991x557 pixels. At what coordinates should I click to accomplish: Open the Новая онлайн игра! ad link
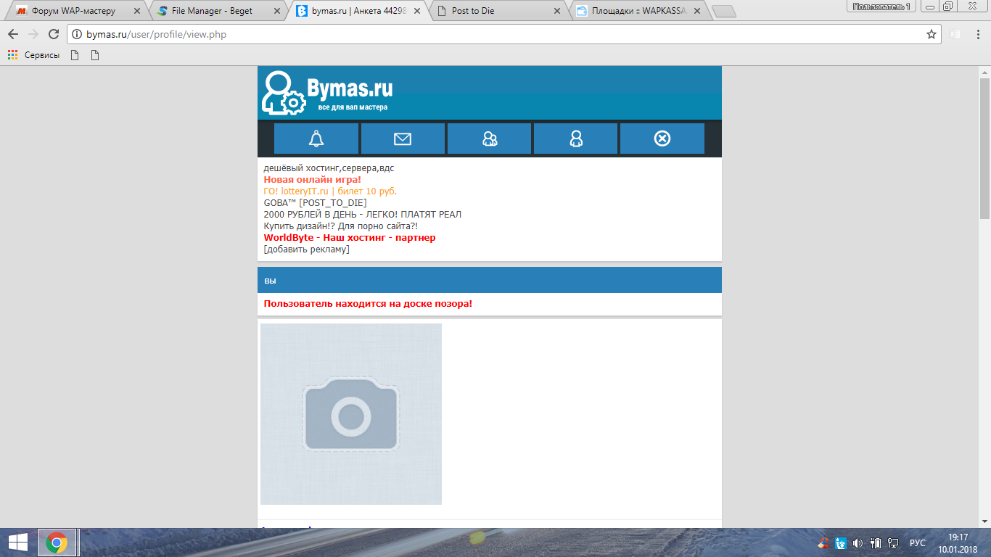point(312,180)
